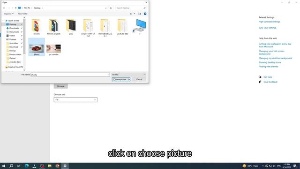Open High contrast settings link
Viewport: 300px width, 169px height.
coord(269,22)
